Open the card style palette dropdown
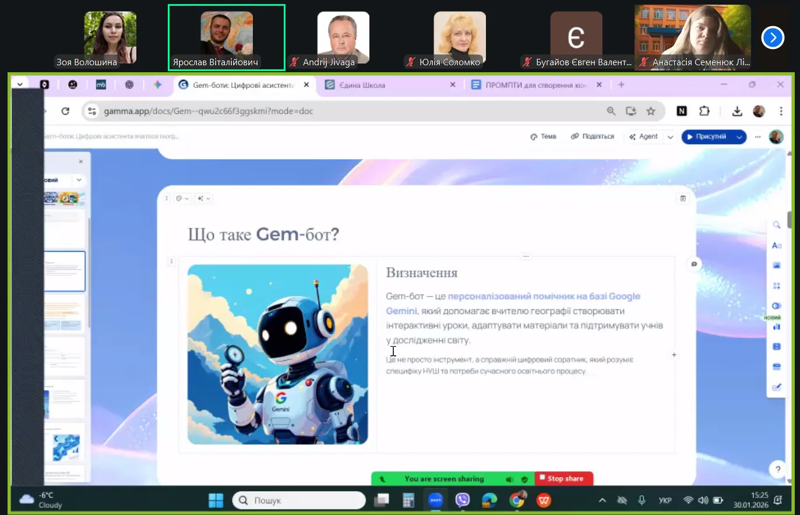800x515 pixels. [x=182, y=199]
